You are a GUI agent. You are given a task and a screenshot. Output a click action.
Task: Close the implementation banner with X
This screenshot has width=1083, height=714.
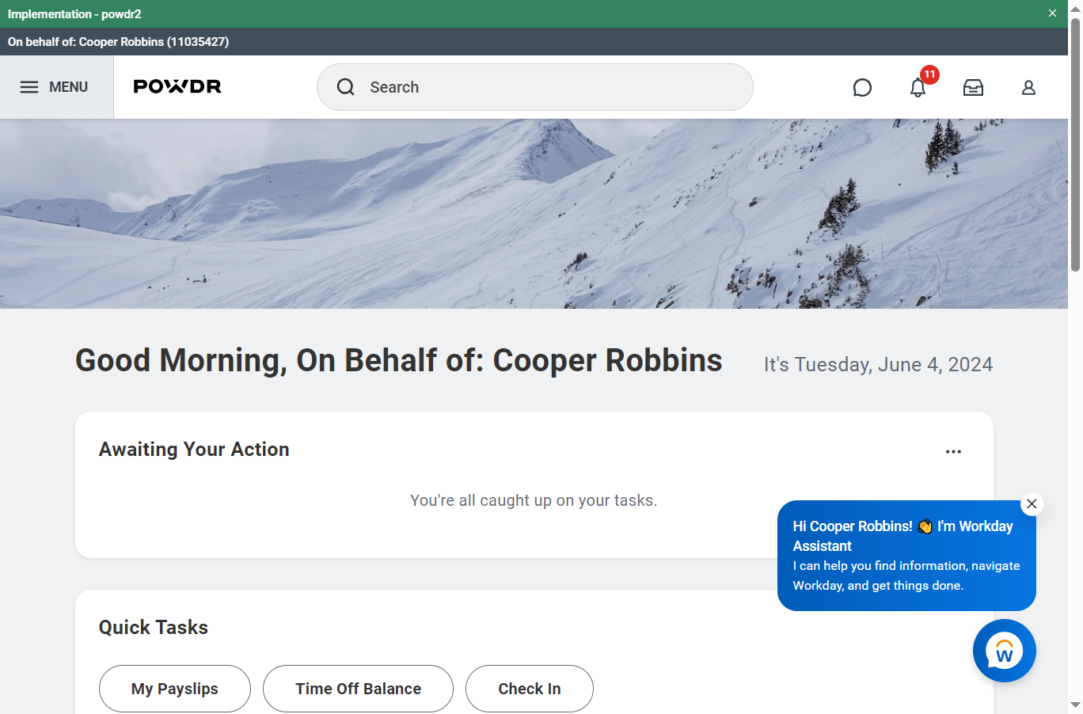click(1052, 13)
